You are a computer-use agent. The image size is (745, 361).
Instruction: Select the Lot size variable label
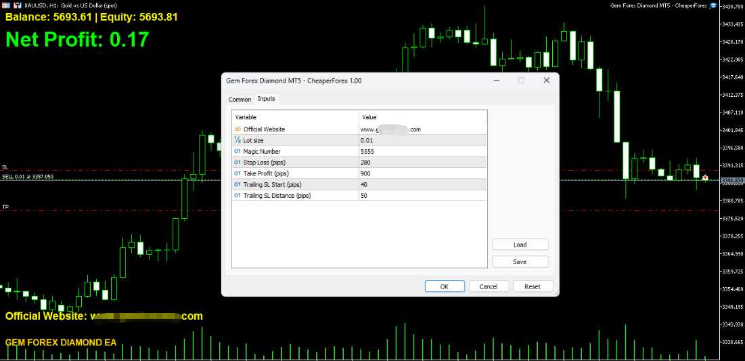click(x=253, y=140)
